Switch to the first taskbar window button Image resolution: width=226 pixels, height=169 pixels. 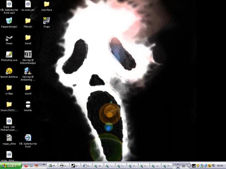[x=52, y=166]
